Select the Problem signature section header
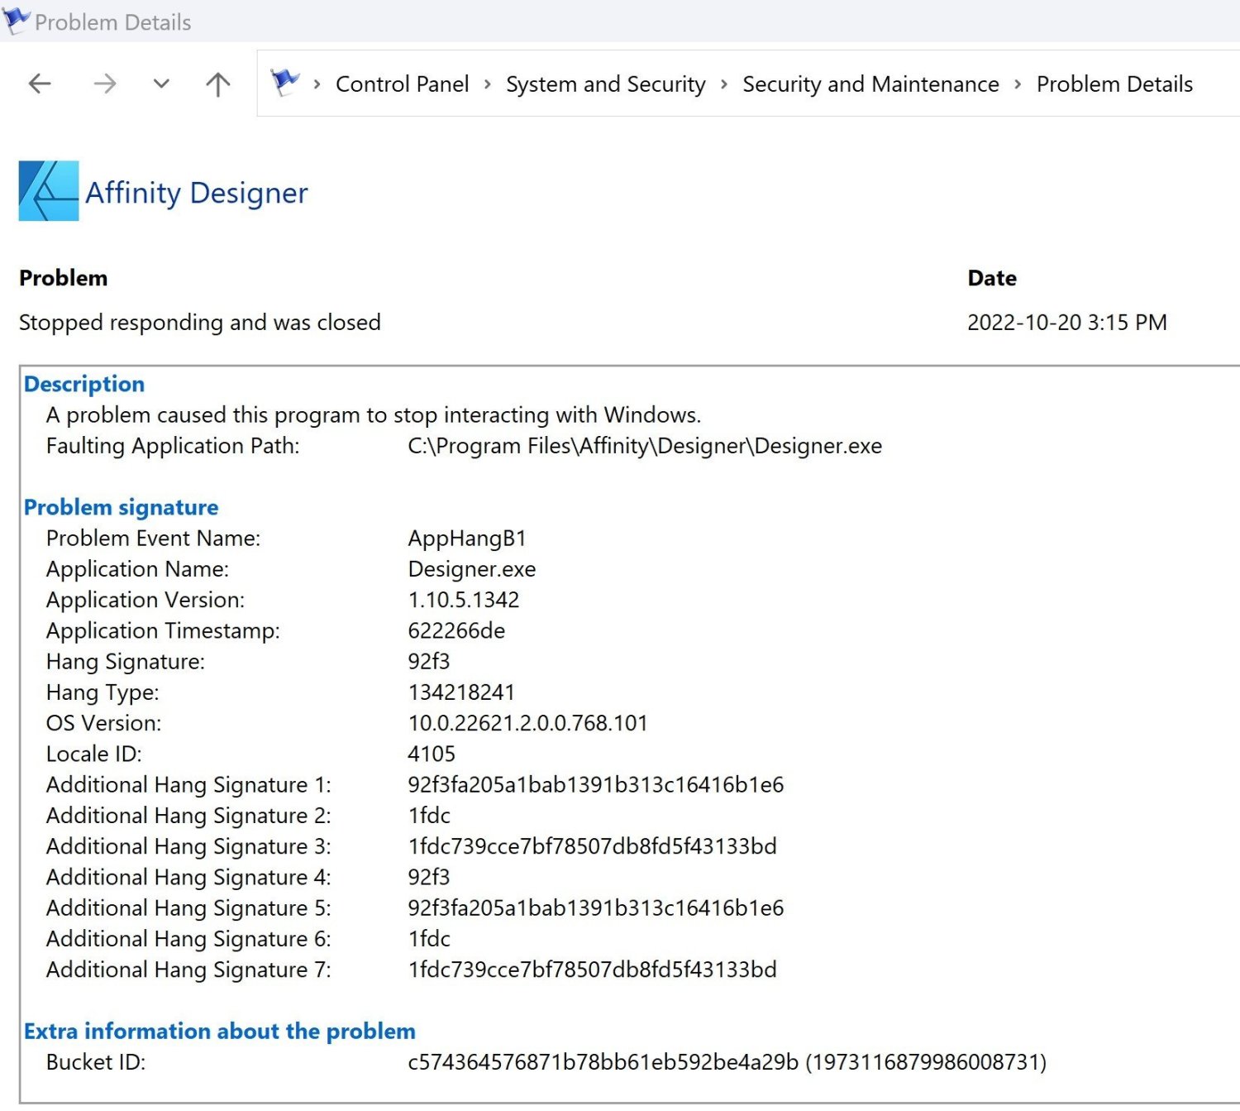This screenshot has width=1240, height=1111. [121, 506]
